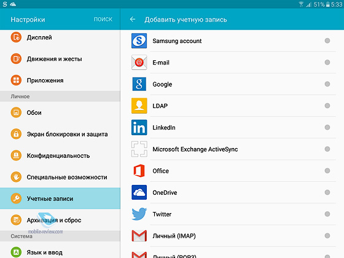
Task: Choose the Личный (IMAP) account label
Action: tap(174, 236)
